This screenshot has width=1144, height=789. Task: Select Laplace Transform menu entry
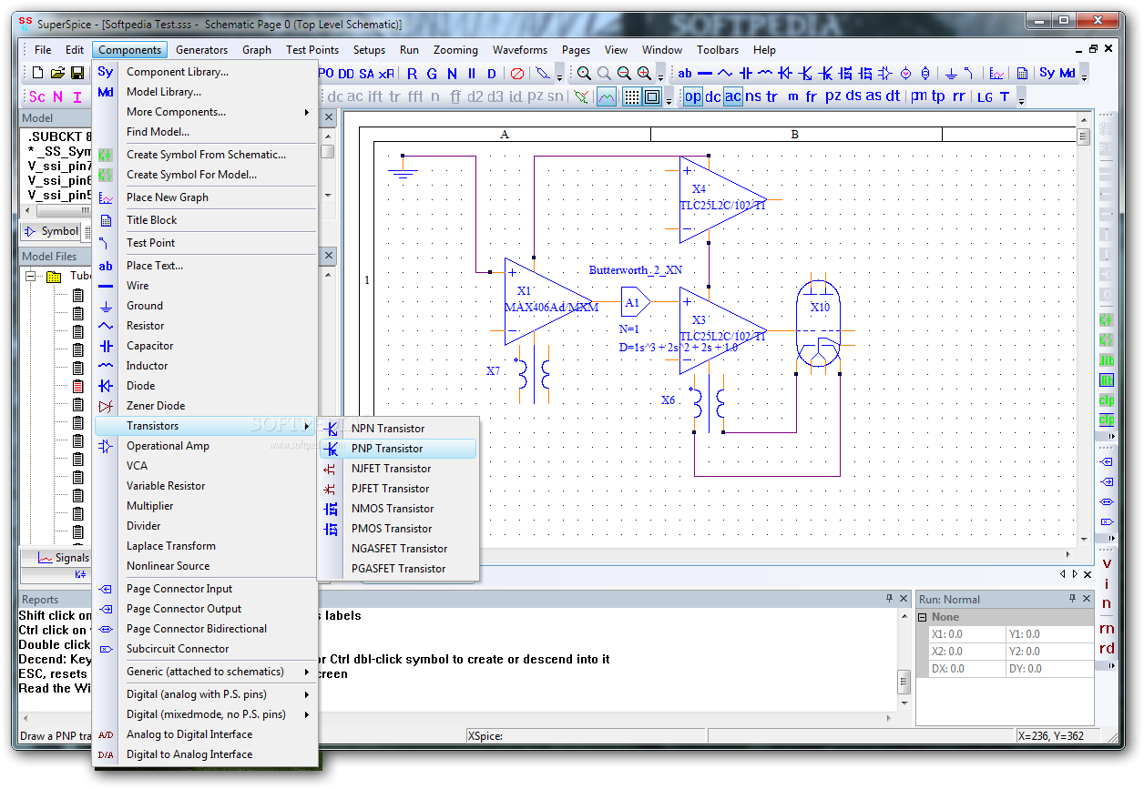(x=206, y=546)
